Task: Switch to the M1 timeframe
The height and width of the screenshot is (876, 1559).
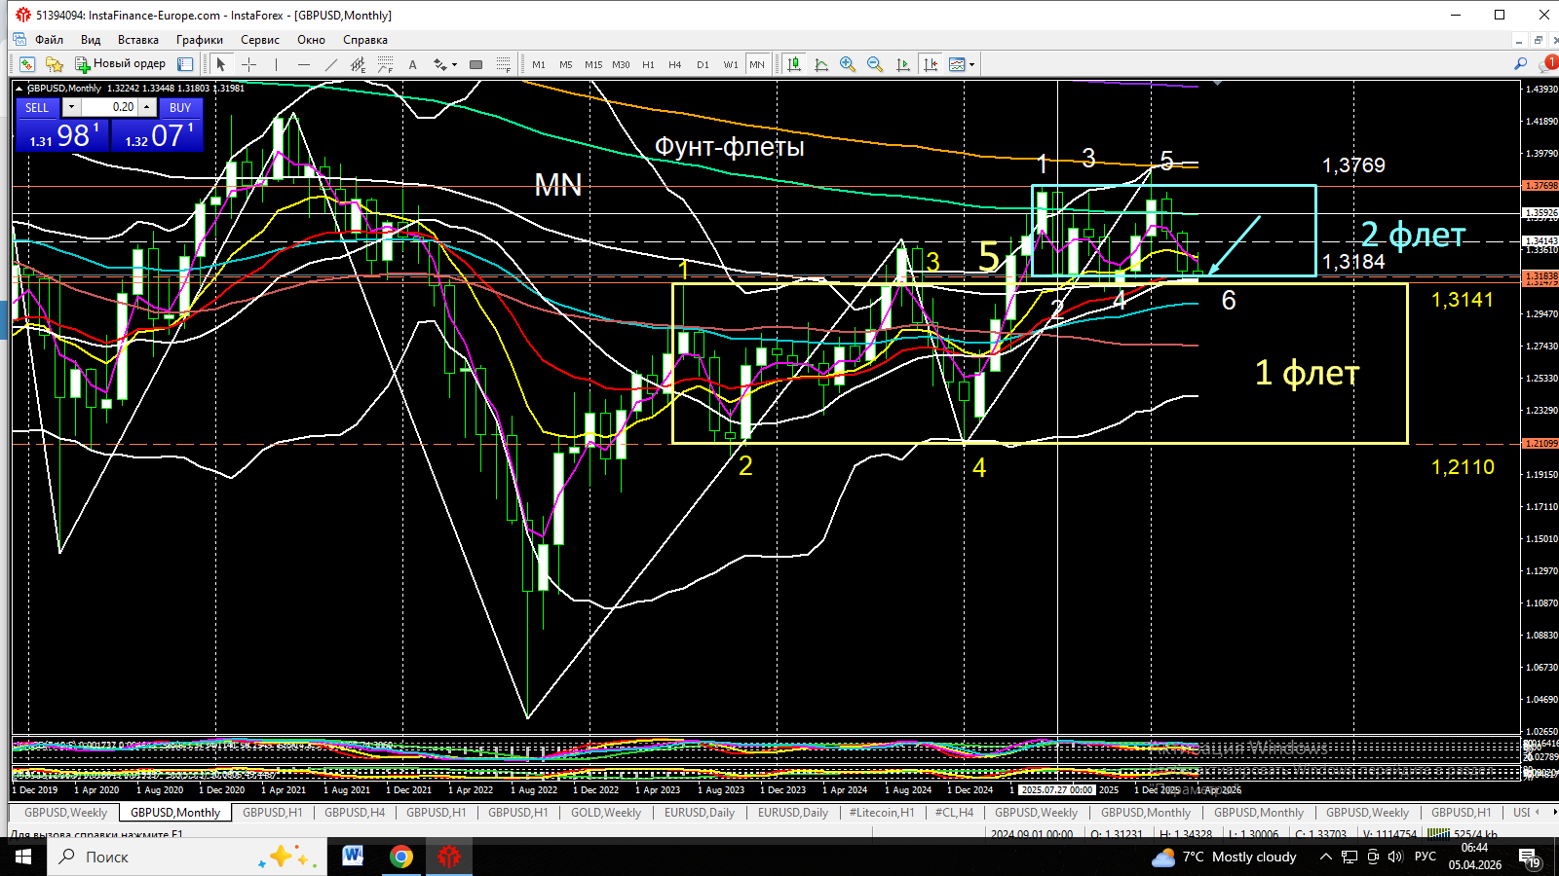Action: coord(539,64)
